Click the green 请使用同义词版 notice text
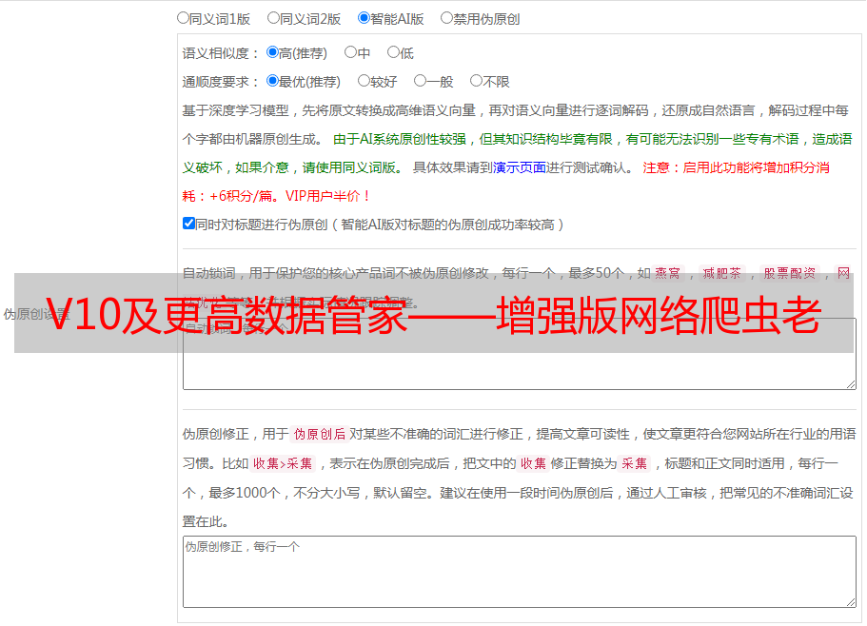This screenshot has width=867, height=626. click(x=353, y=167)
